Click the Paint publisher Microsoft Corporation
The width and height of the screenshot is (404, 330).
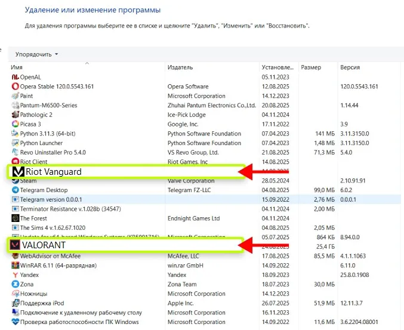pyautogui.click(x=196, y=96)
